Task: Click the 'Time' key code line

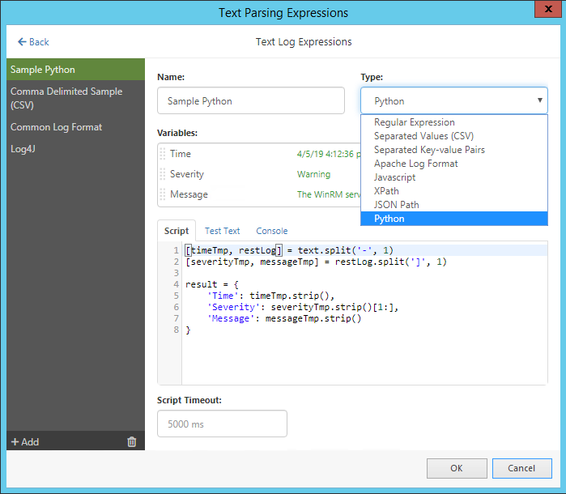Action: tap(270, 296)
